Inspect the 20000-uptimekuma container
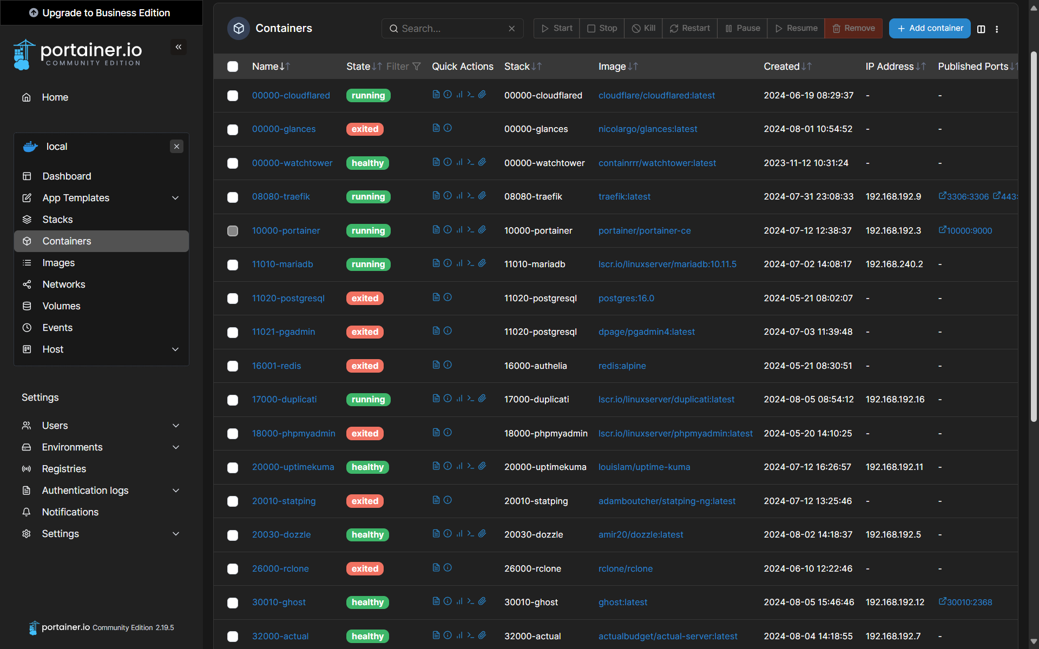Viewport: 1039px width, 649px height. (x=448, y=466)
